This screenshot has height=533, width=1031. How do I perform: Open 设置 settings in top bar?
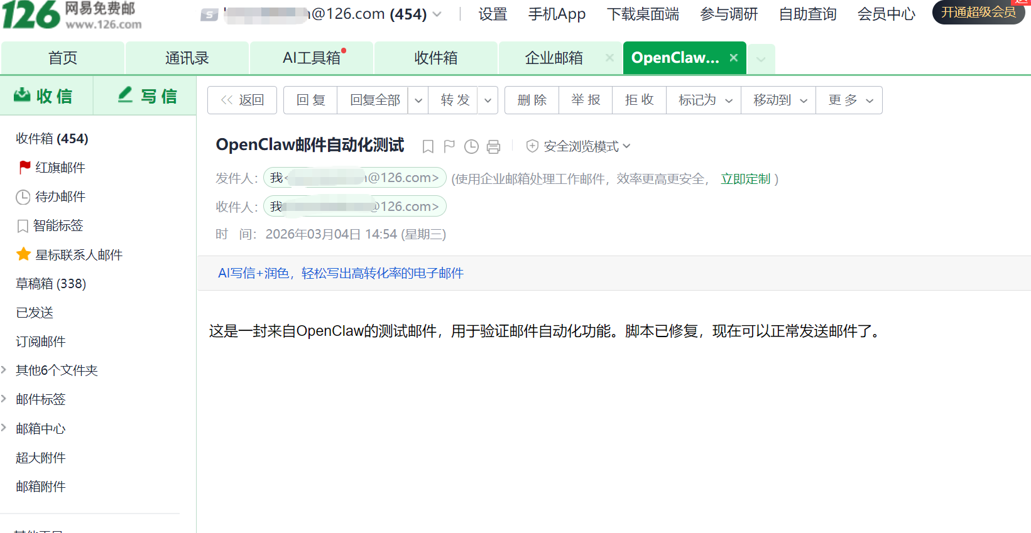coord(493,14)
